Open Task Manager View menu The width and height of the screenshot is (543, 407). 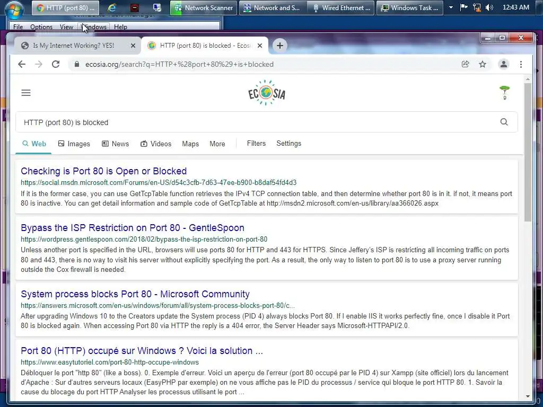pos(66,26)
